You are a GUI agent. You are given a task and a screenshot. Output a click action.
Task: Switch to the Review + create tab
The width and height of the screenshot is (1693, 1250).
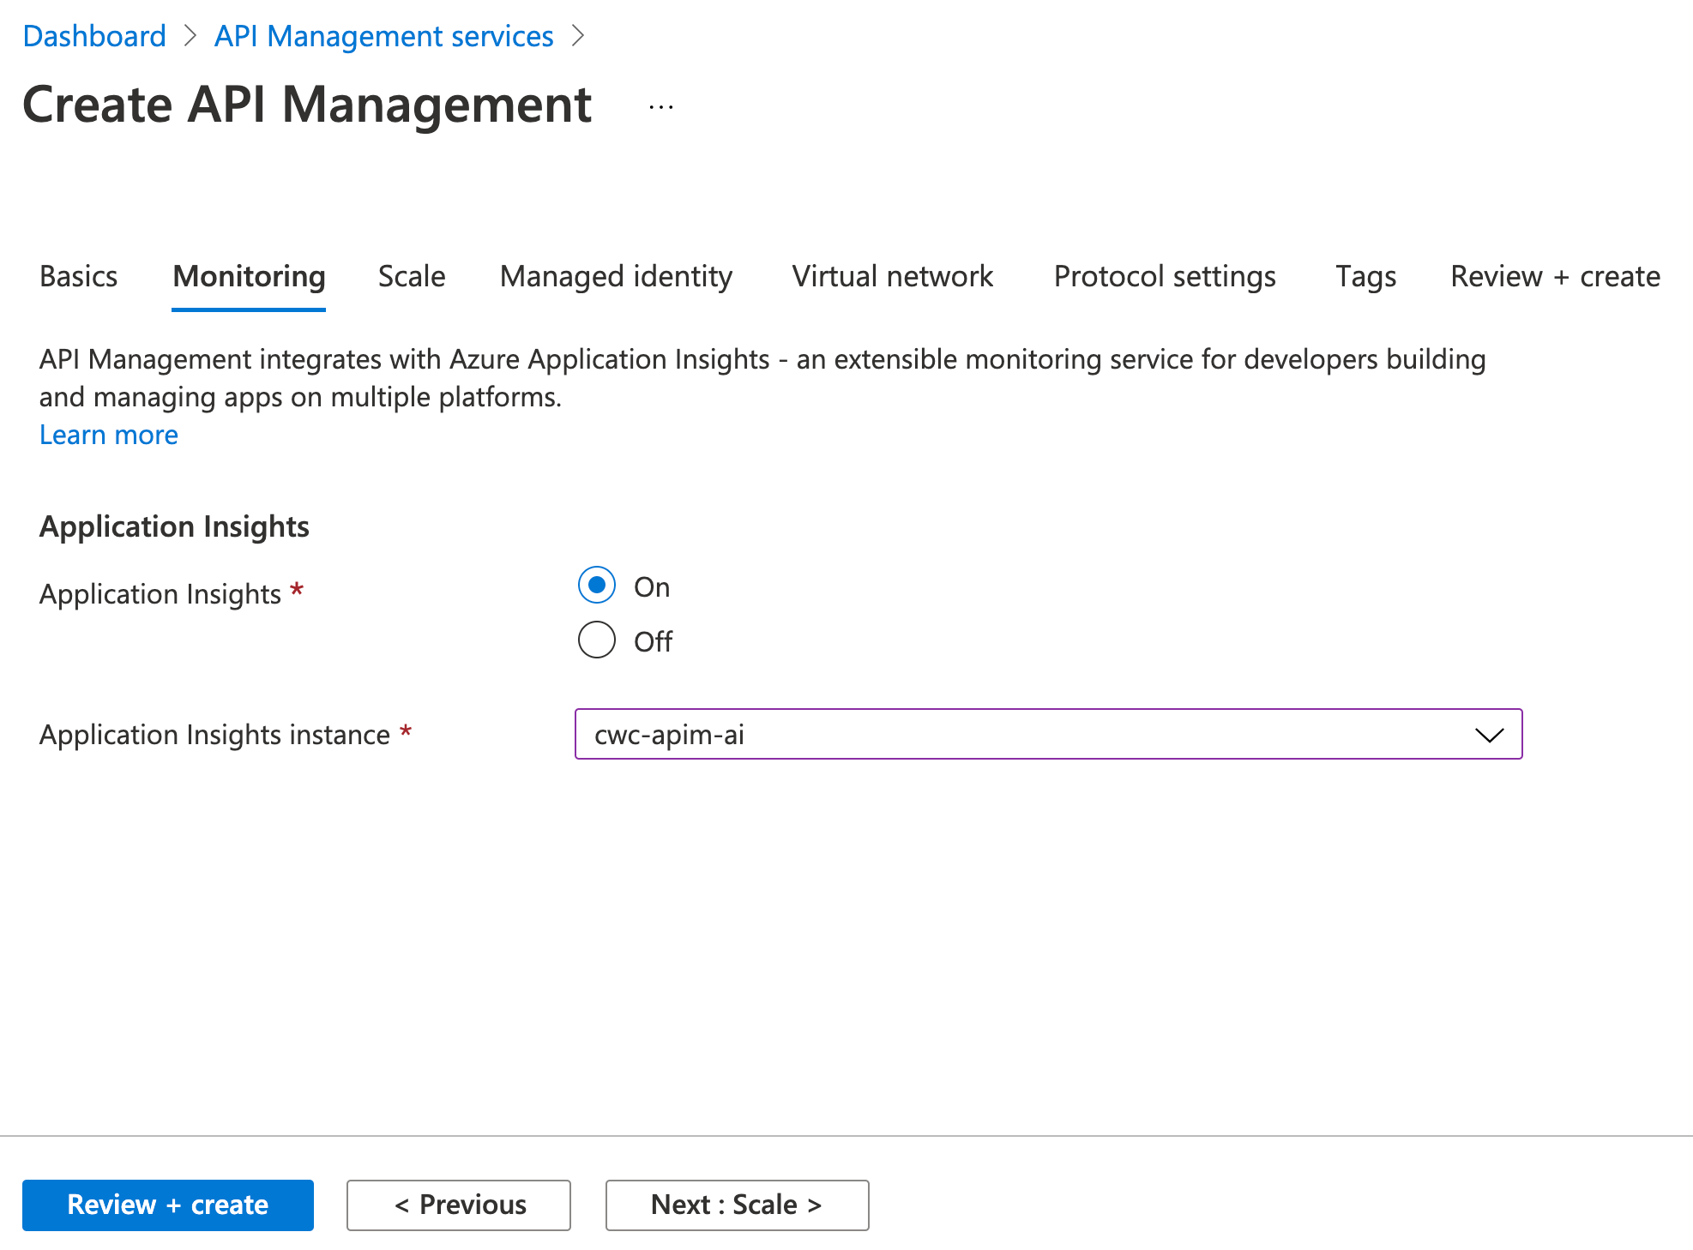pyautogui.click(x=1554, y=276)
